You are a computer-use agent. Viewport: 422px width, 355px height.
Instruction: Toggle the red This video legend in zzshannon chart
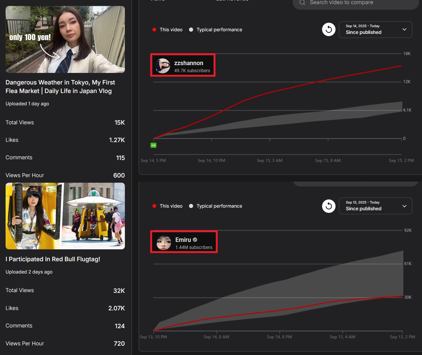pyautogui.click(x=167, y=30)
